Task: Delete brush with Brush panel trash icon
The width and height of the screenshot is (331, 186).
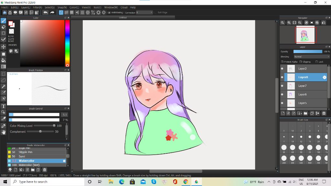Action: pyautogui.click(x=45, y=170)
